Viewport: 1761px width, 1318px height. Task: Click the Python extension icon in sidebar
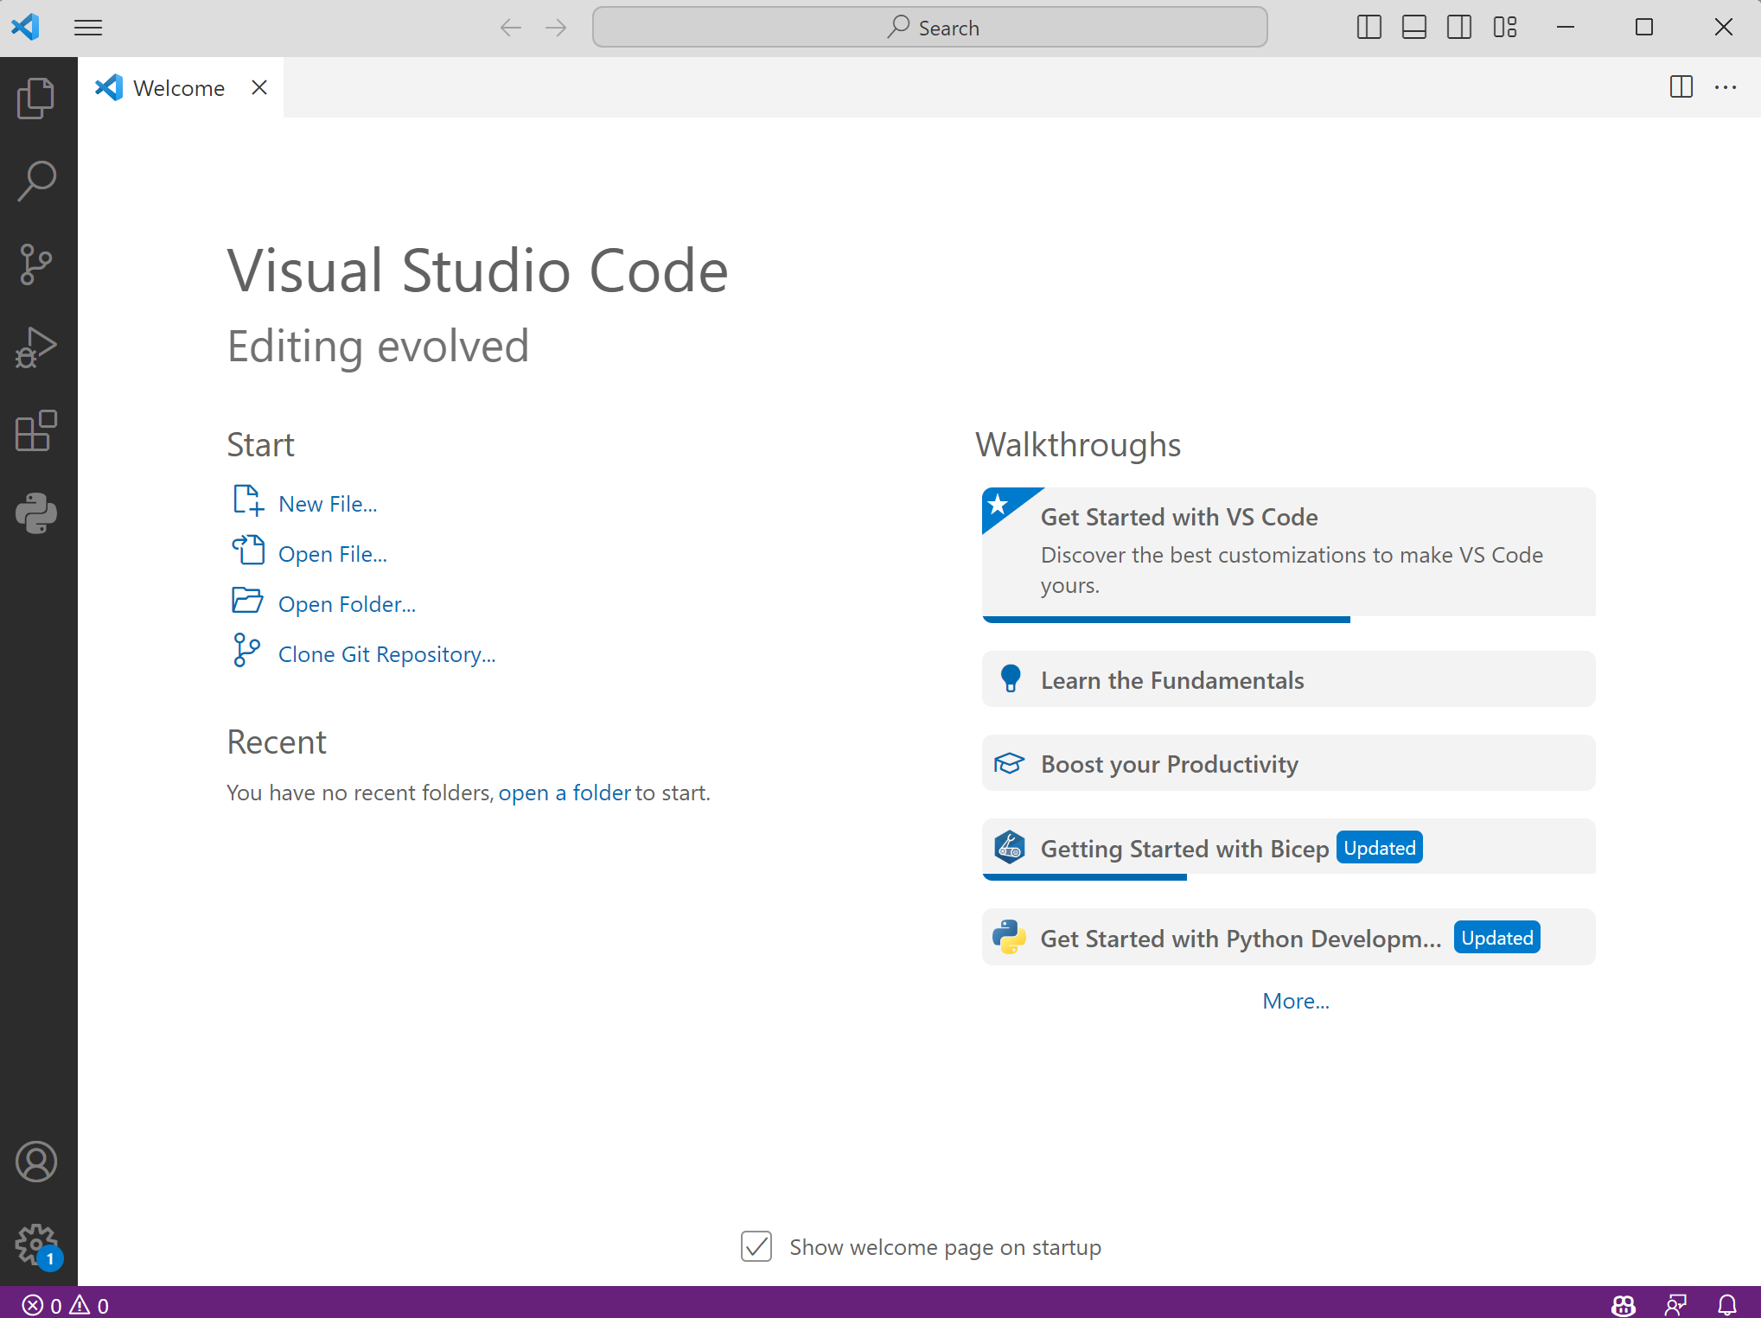pyautogui.click(x=37, y=515)
